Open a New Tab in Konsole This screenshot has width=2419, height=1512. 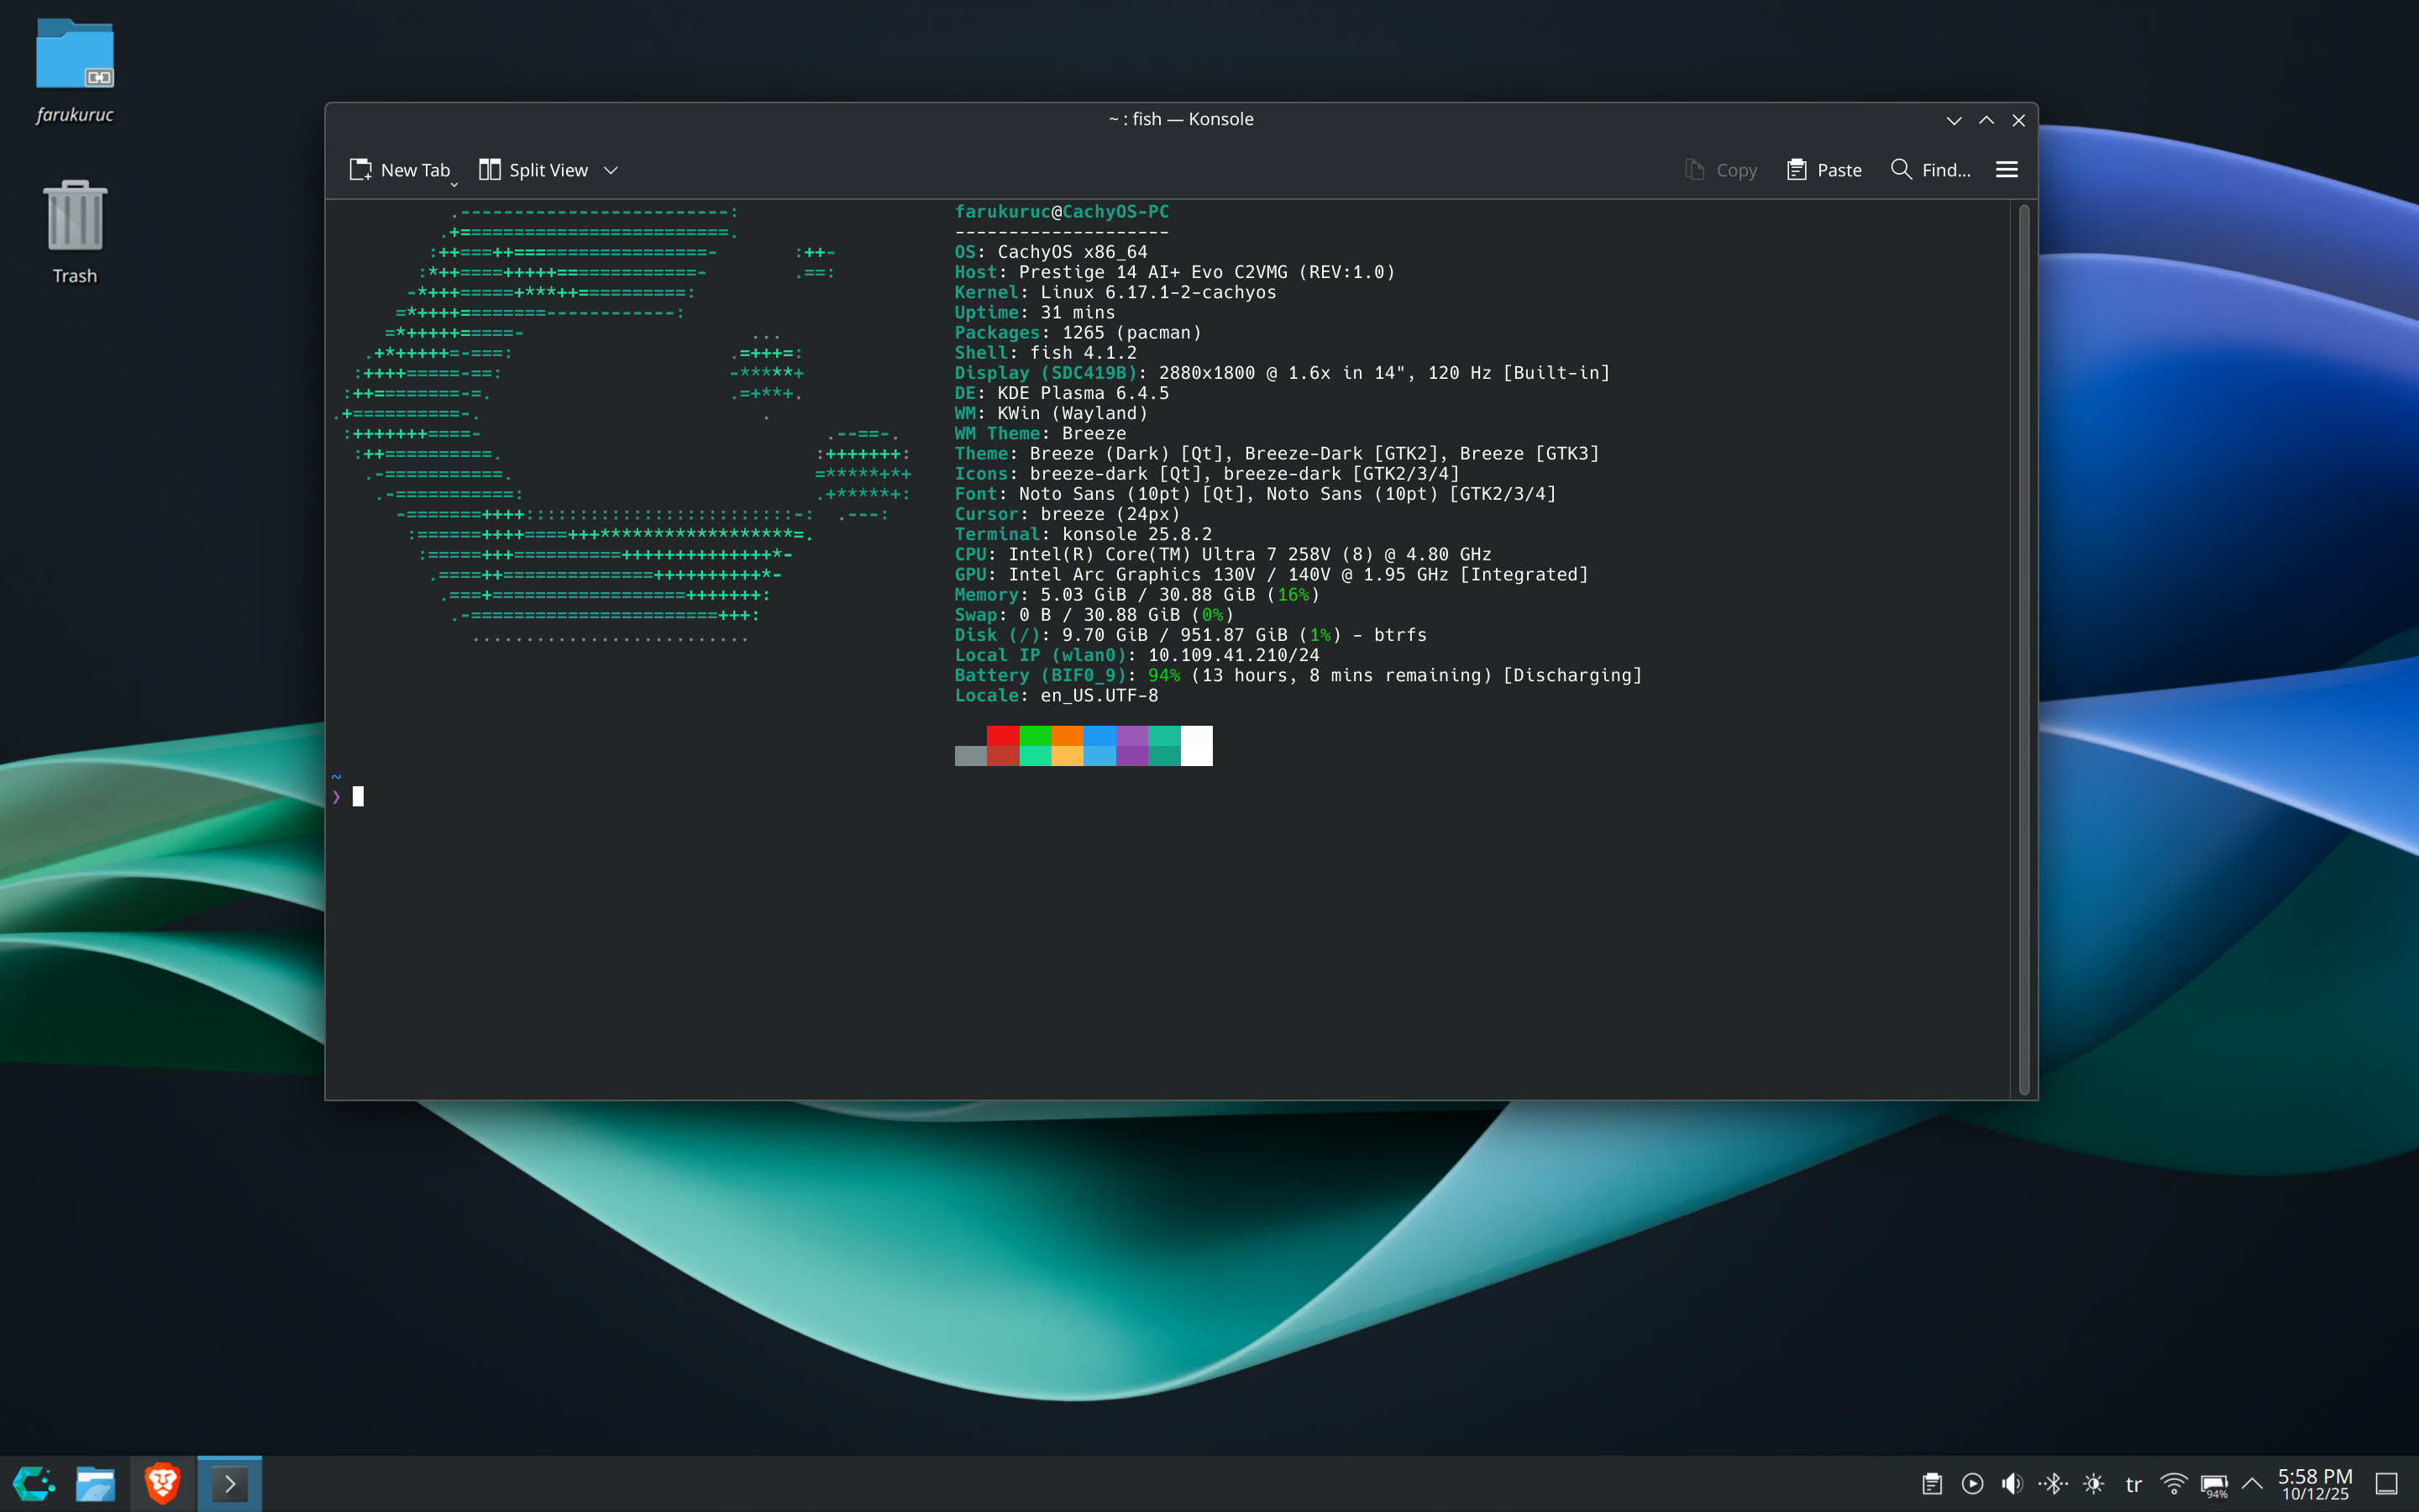[399, 170]
